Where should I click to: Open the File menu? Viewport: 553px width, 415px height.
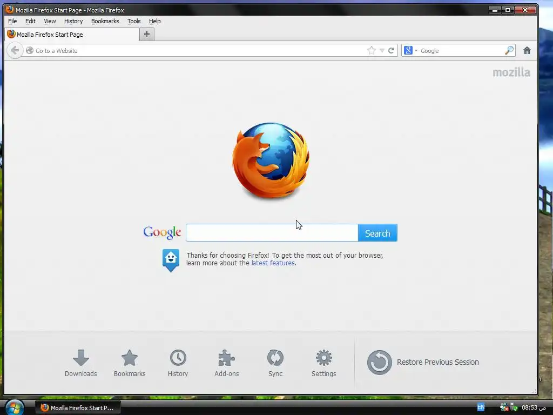tap(12, 21)
